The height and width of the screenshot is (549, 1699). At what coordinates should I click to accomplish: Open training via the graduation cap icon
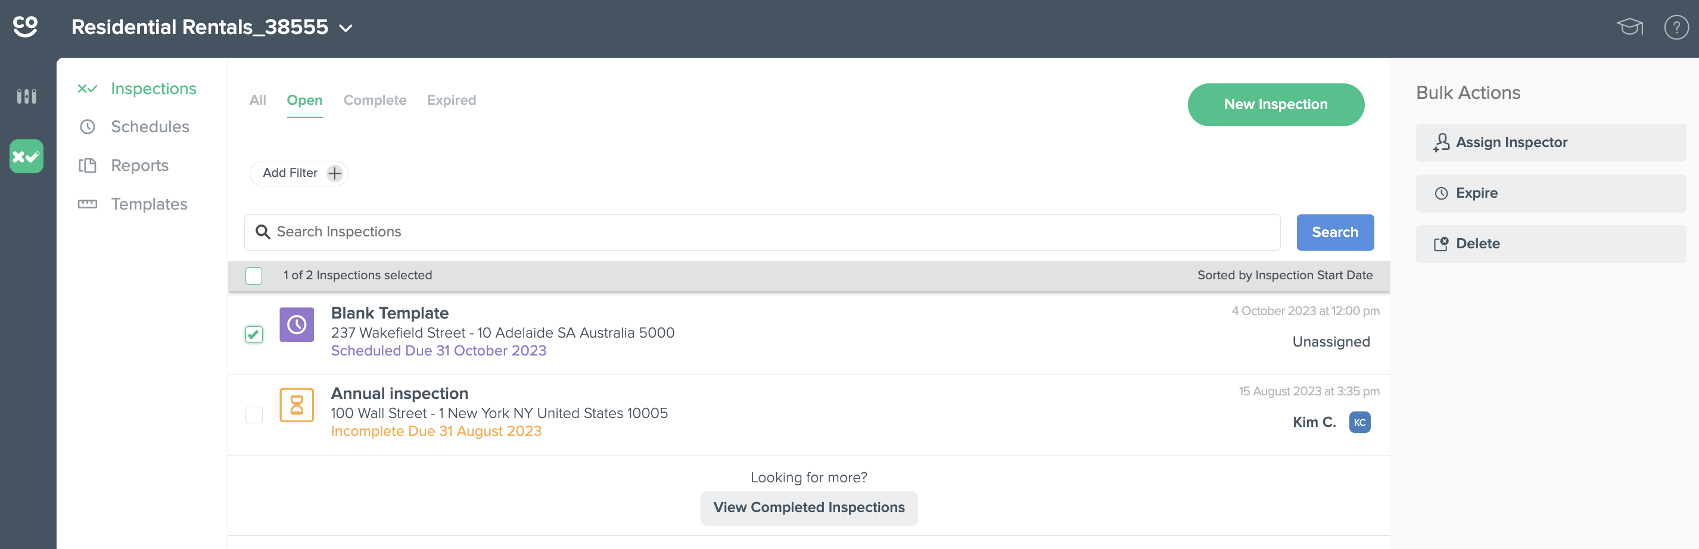(x=1630, y=27)
